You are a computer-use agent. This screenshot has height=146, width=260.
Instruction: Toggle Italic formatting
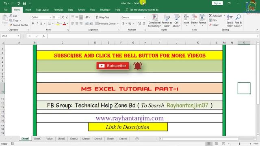click(37, 24)
